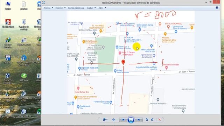Open the Abrir dropdown
224x126 pixels.
102,8
